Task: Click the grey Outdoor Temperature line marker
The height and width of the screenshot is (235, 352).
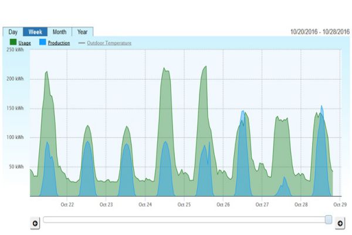Action: pyautogui.click(x=82, y=43)
